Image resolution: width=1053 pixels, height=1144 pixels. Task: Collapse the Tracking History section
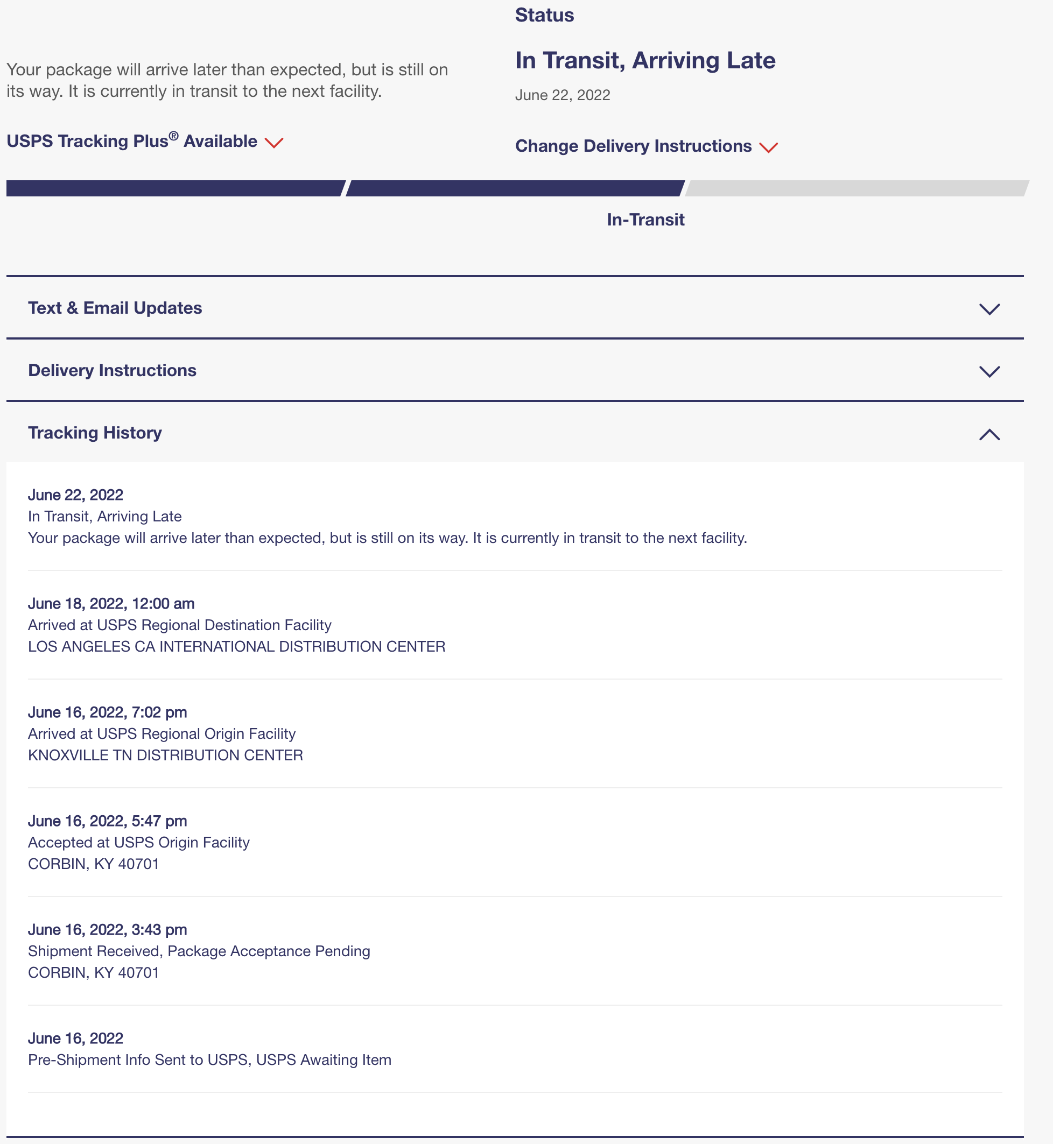(515, 433)
